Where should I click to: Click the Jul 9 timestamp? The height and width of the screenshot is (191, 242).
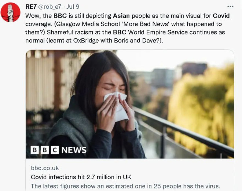coord(73,7)
